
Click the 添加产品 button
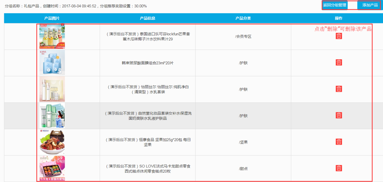tap(369, 5)
